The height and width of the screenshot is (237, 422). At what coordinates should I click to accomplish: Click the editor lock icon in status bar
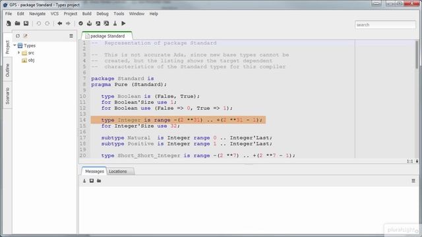(x=417, y=161)
